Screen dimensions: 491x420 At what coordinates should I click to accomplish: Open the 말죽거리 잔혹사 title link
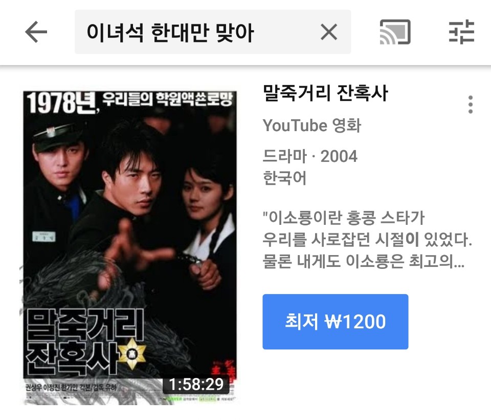325,93
